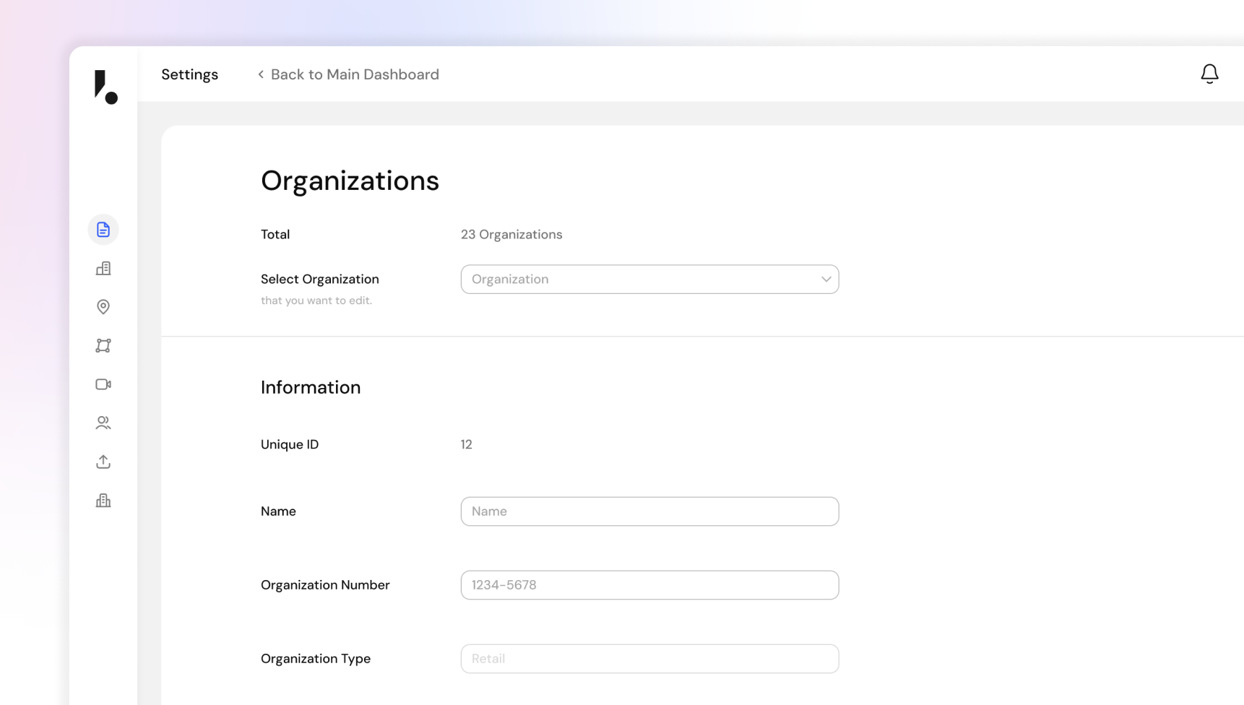
Task: Open the document page icon in sidebar
Action: tap(103, 230)
